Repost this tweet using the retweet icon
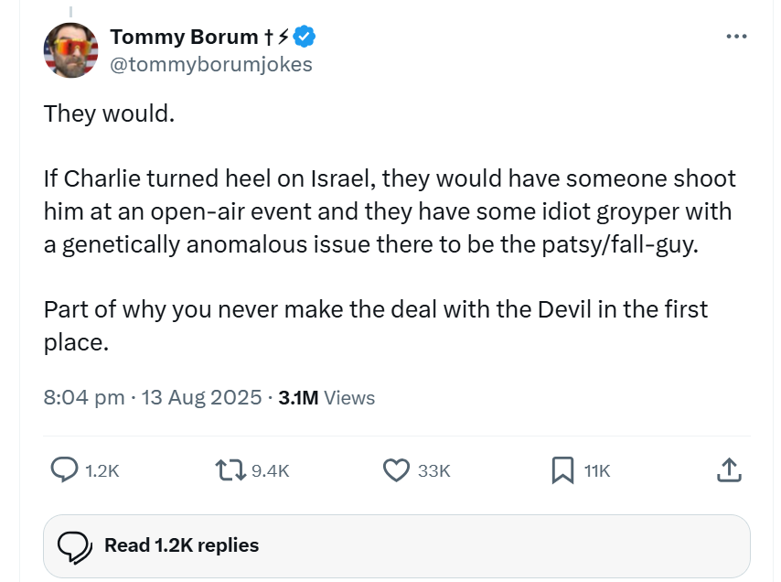This screenshot has height=582, width=781. tap(229, 470)
